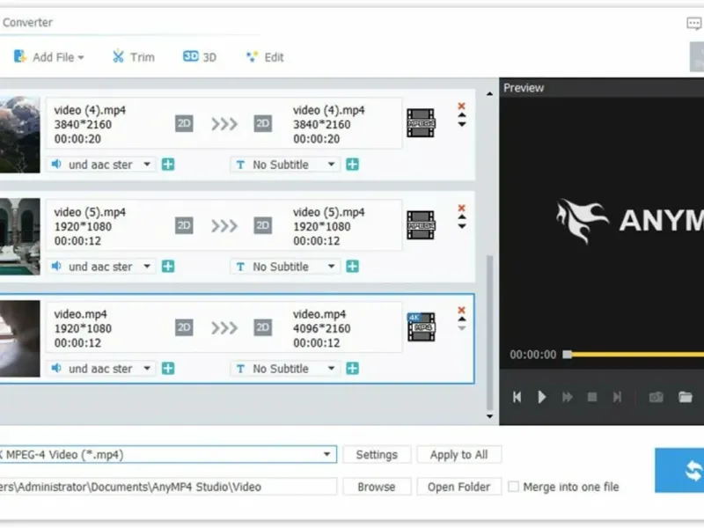
Task: Toggle source 2D mode for video.mp4
Action: (x=184, y=327)
